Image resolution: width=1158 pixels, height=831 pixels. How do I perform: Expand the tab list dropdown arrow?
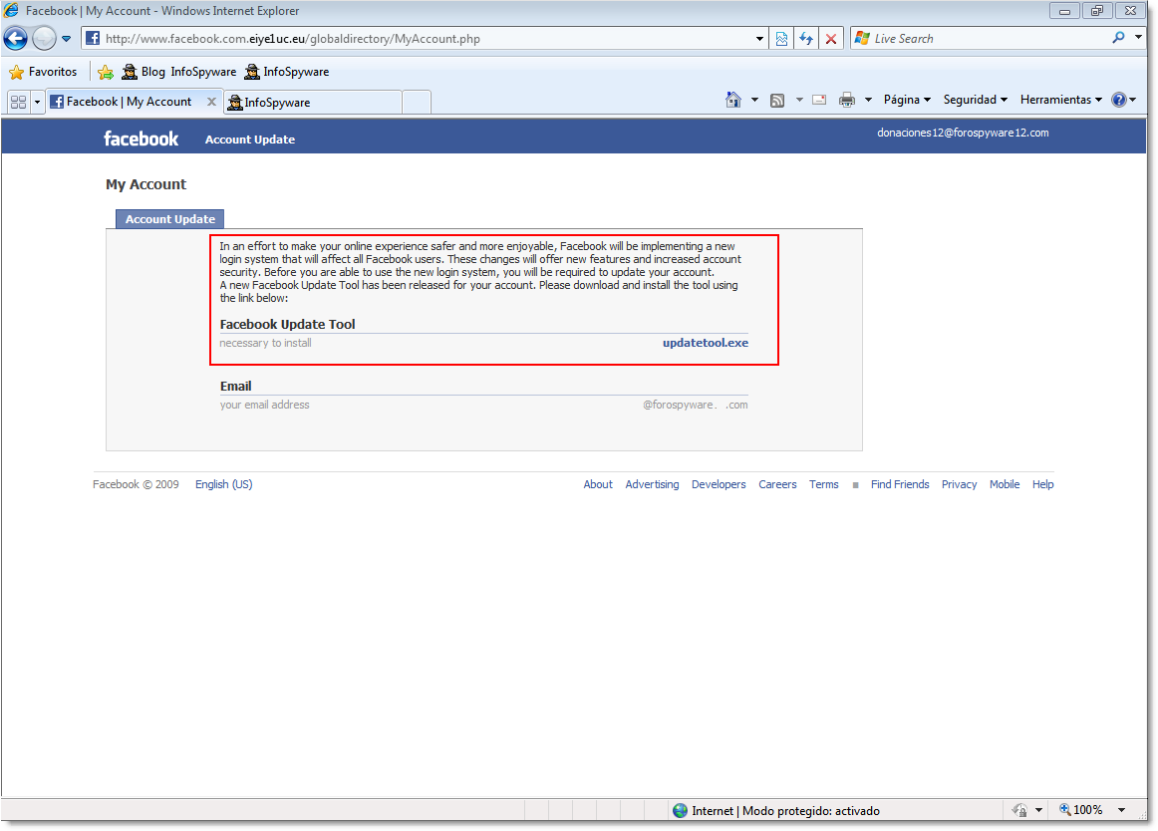point(37,102)
